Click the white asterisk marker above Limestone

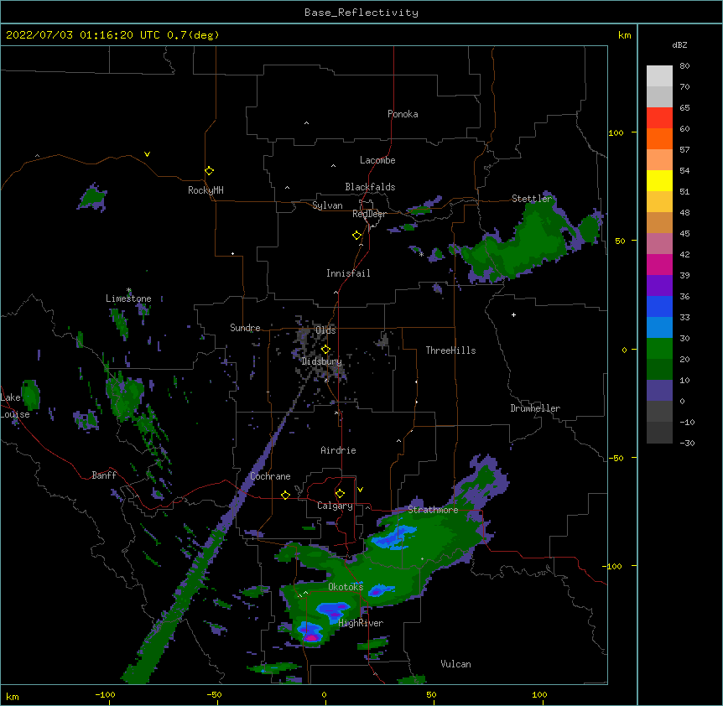pos(129,290)
